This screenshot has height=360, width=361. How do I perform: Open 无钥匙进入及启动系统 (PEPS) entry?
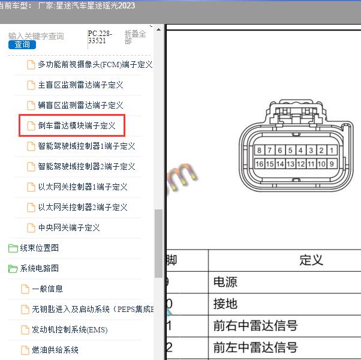tap(92, 309)
